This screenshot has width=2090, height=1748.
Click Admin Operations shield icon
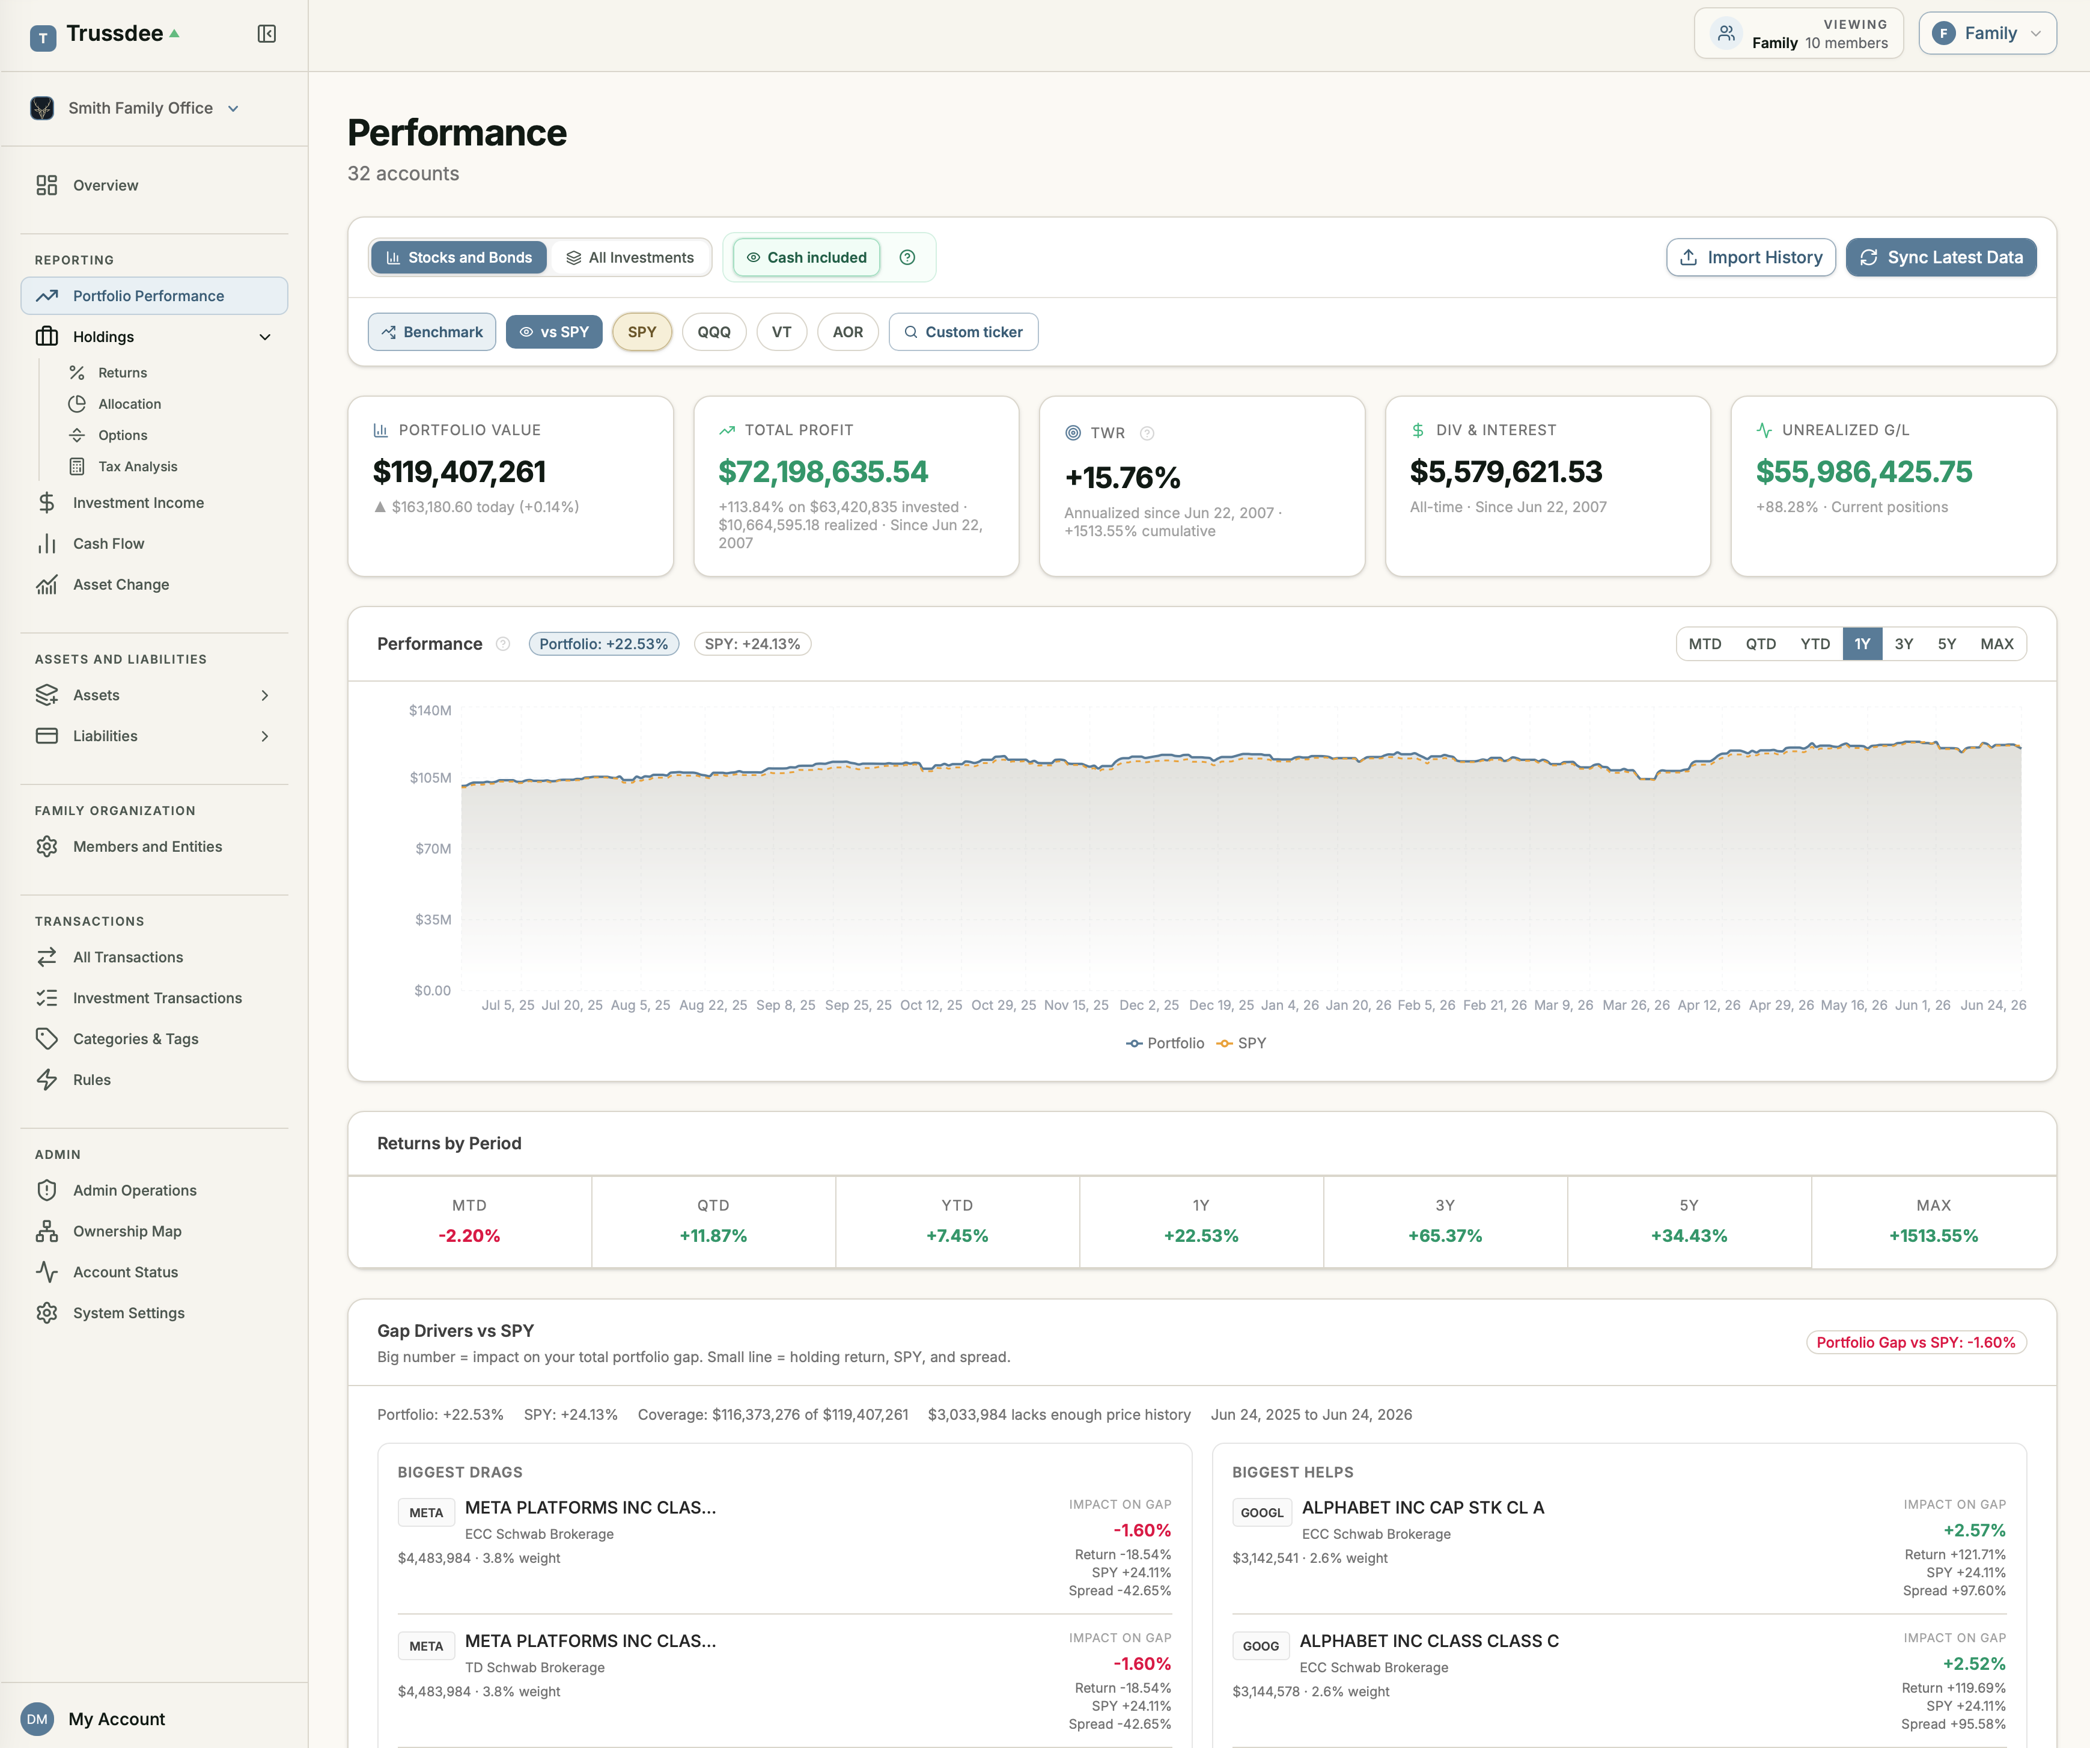47,1190
